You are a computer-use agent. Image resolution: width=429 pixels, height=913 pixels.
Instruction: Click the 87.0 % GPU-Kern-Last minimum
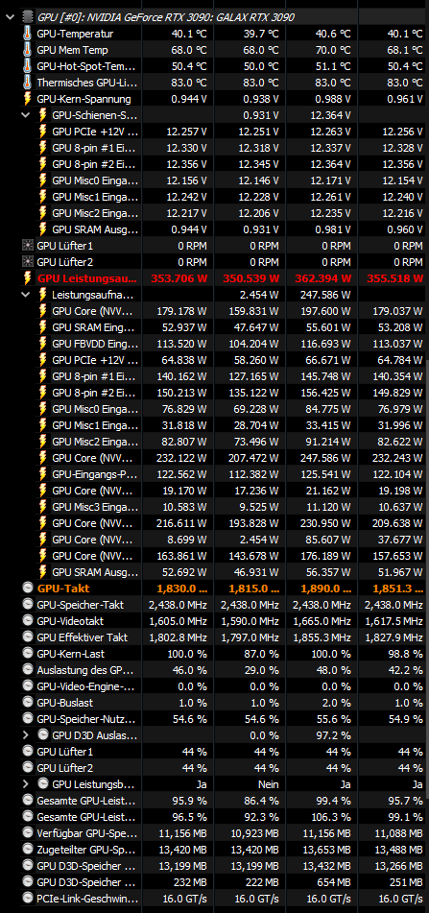(x=262, y=653)
